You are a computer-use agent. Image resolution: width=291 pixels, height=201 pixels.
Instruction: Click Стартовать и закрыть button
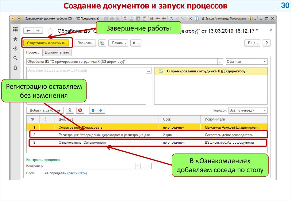(46, 43)
